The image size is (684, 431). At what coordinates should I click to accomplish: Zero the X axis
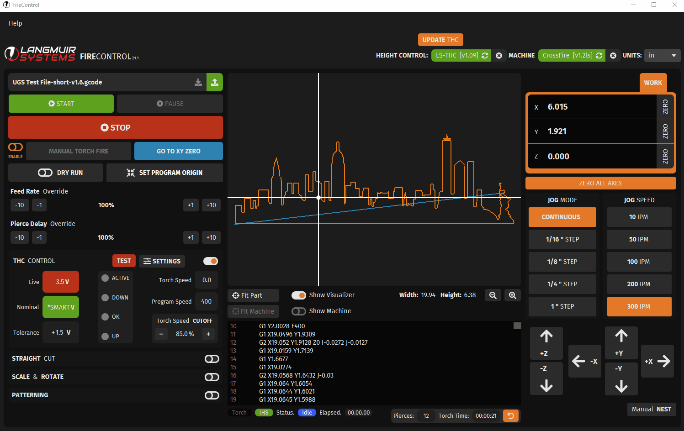coord(665,107)
